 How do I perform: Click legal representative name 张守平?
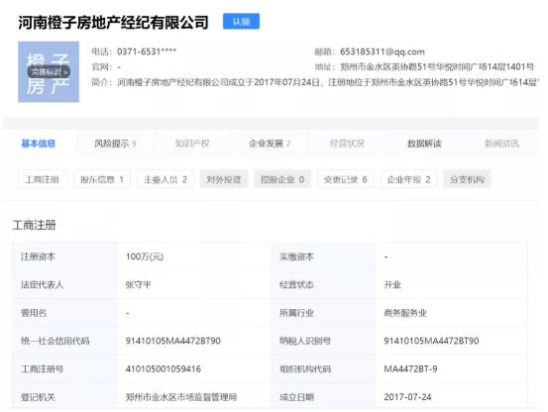pyautogui.click(x=138, y=285)
